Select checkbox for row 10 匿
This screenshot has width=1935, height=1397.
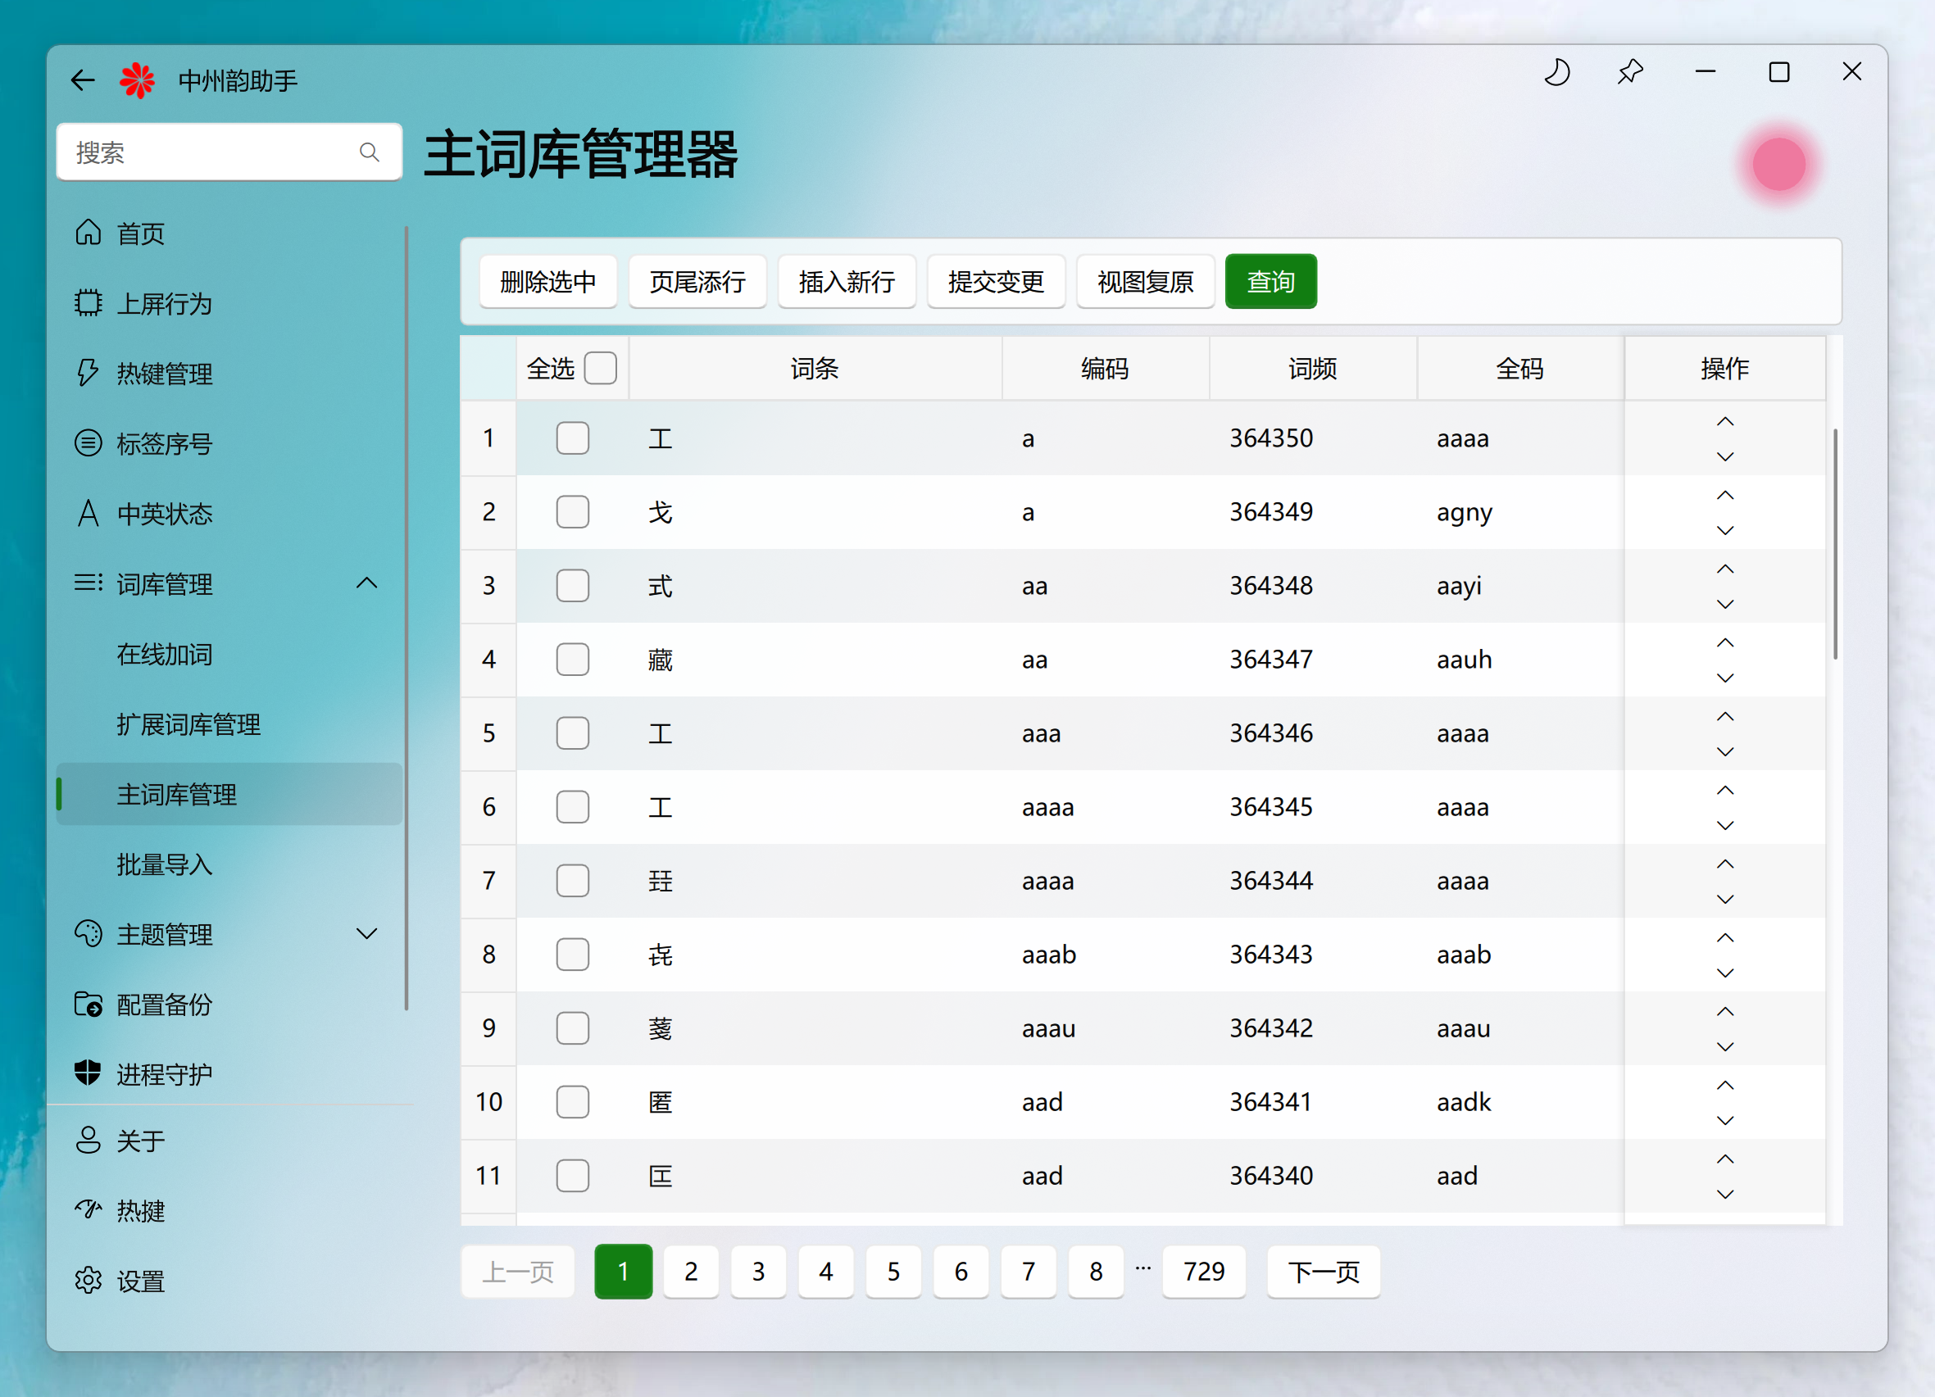571,1102
